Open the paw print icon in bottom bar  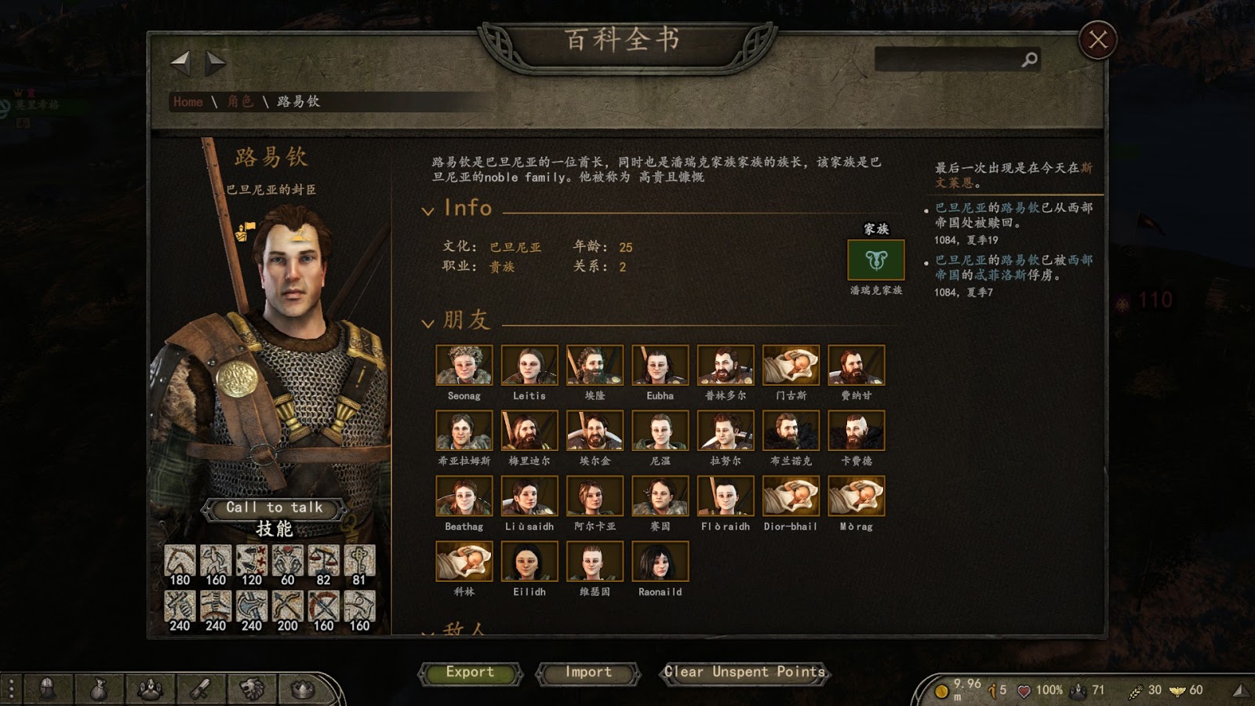coord(149,689)
